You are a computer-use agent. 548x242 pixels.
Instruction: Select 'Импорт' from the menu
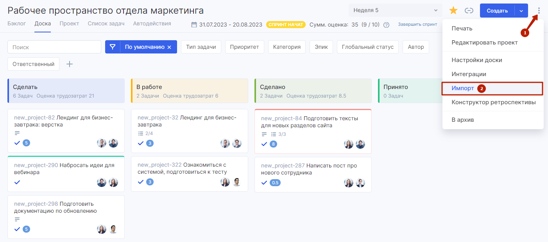(463, 88)
